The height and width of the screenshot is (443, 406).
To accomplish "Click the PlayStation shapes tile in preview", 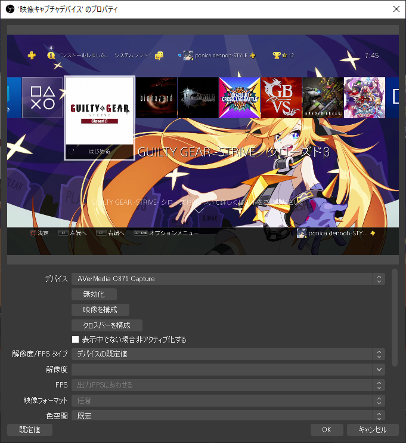I will (42, 97).
